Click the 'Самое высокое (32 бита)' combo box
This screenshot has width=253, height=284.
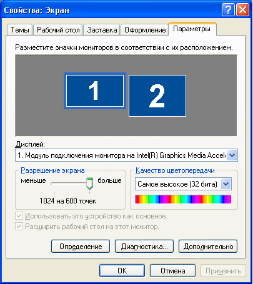click(x=183, y=184)
